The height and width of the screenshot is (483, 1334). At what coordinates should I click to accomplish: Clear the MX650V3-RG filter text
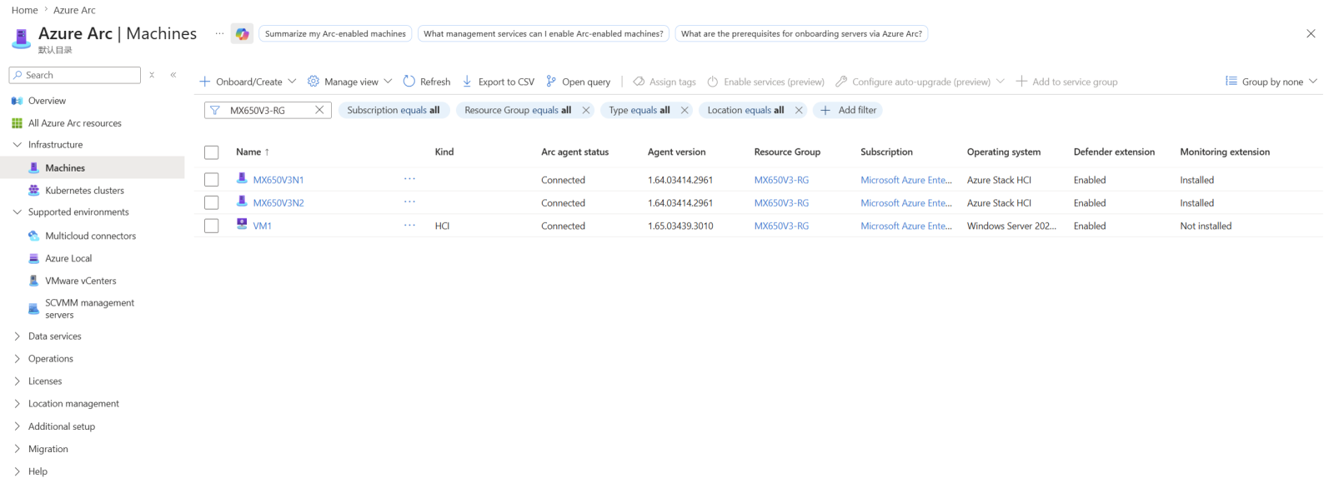click(319, 110)
